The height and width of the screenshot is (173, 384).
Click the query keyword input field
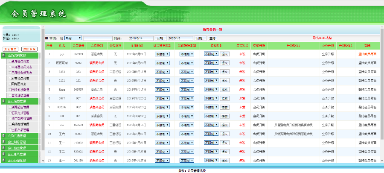tap(98, 38)
